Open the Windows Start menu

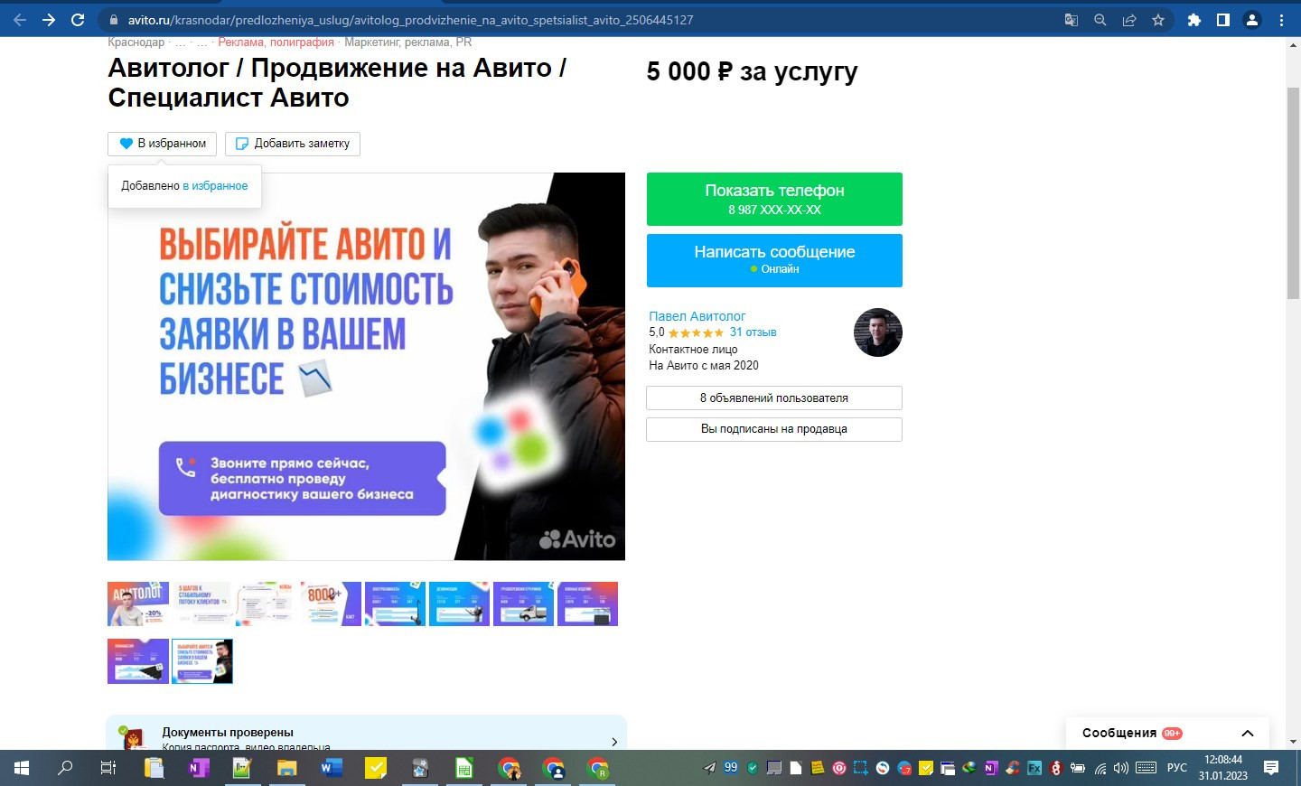(22, 768)
